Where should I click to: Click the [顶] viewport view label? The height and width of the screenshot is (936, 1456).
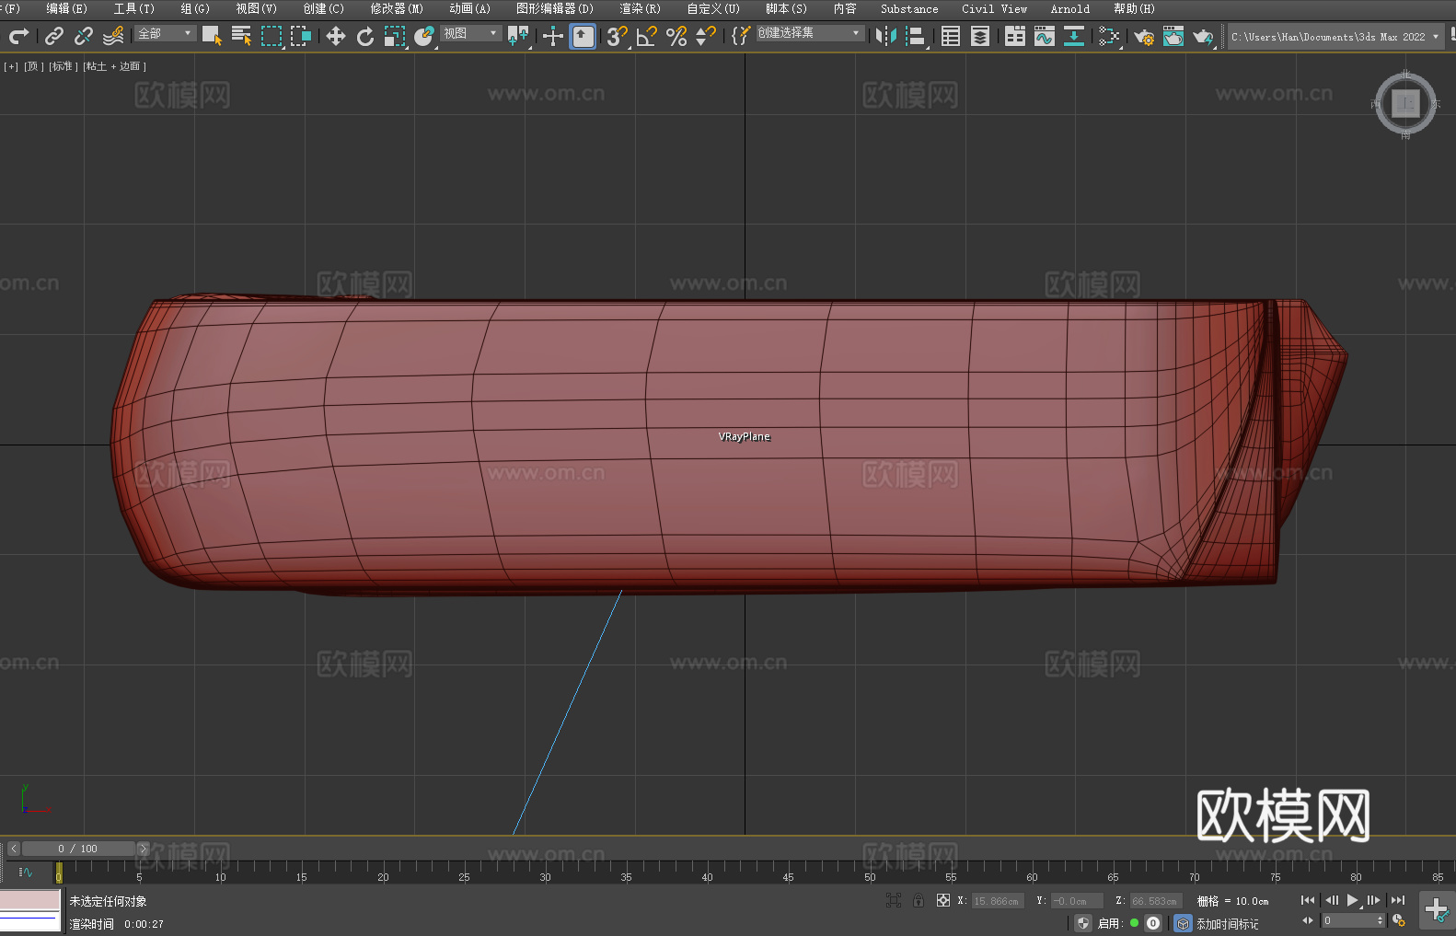tap(34, 66)
